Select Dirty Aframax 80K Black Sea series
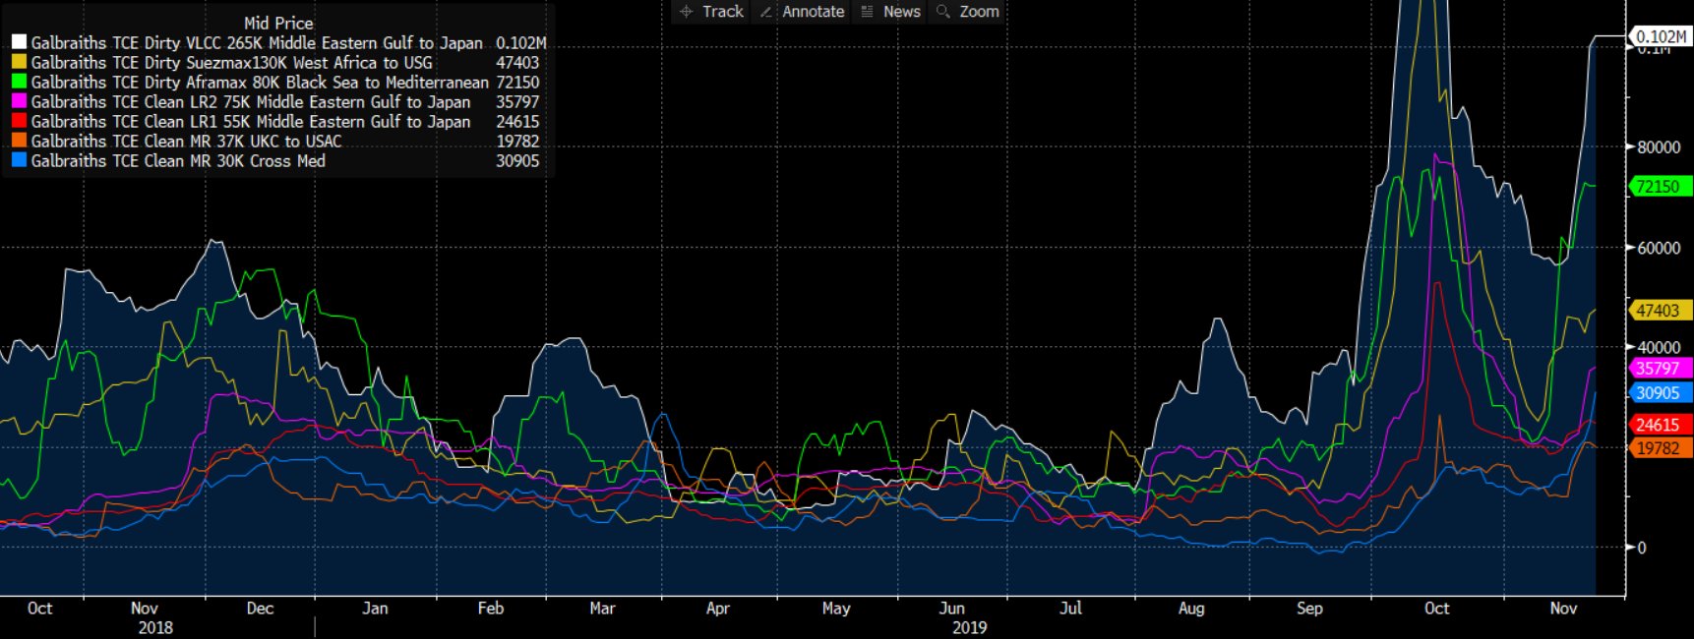 [260, 83]
